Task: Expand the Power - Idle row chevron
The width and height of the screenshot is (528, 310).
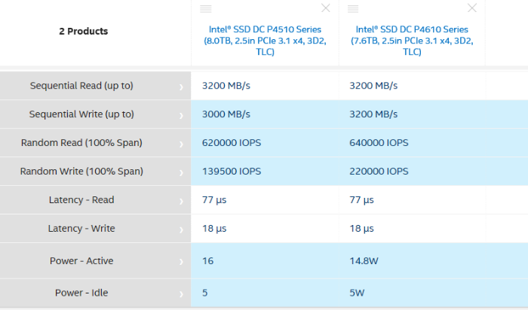Action: point(181,293)
